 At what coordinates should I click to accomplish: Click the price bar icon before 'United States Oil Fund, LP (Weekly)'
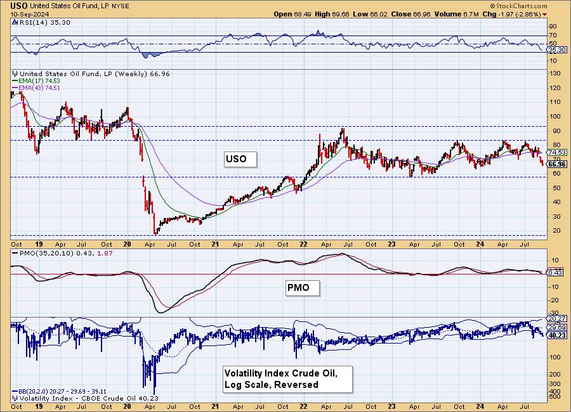[x=15, y=74]
